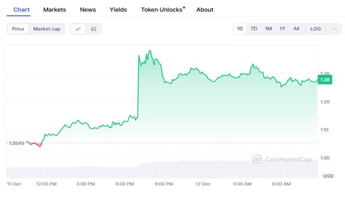Open the Yields tab

tap(119, 9)
